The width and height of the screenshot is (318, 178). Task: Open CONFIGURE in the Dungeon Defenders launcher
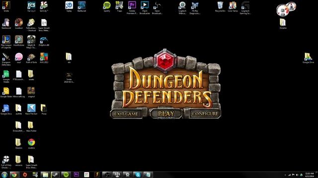coord(205,114)
